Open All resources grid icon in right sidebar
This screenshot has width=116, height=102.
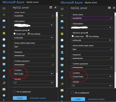(x=62, y=34)
